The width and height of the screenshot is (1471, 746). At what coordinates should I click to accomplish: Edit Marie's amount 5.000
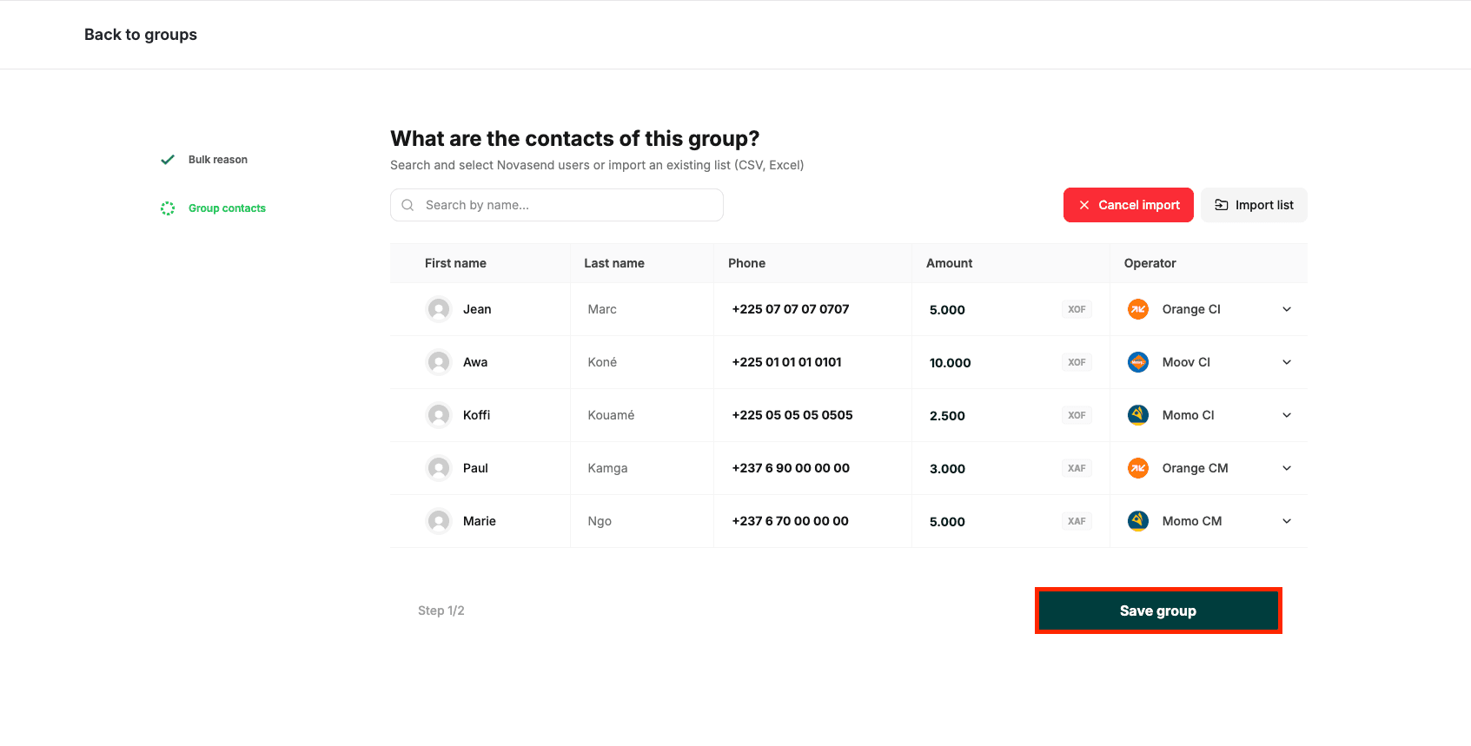click(947, 522)
